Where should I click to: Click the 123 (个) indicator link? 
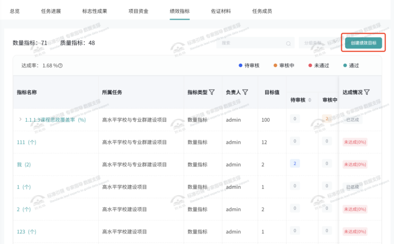(27, 232)
